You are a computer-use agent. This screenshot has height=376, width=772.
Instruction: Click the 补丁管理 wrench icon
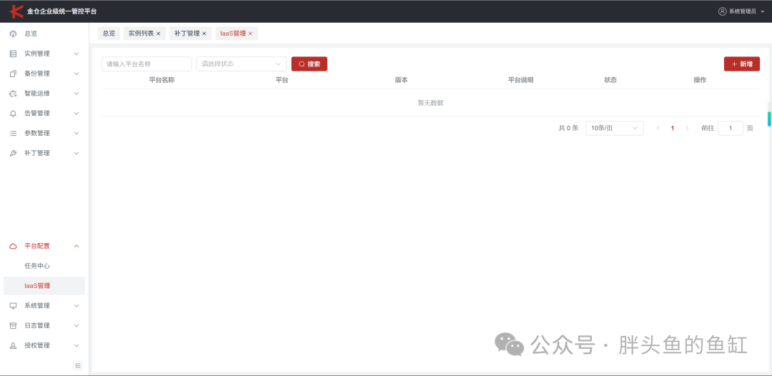(14, 153)
